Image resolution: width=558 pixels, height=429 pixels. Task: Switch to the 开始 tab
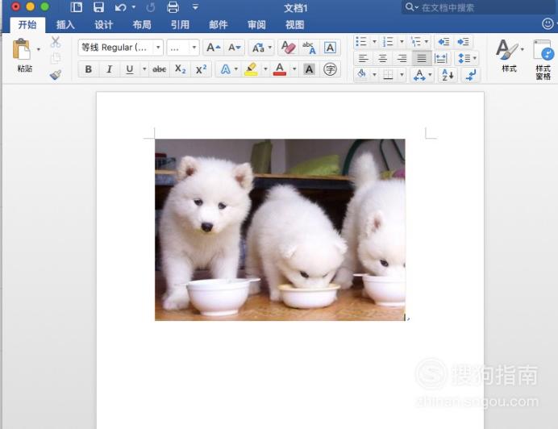click(x=27, y=24)
